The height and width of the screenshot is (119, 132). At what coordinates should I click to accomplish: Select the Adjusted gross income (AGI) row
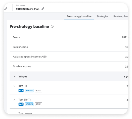click(69, 56)
